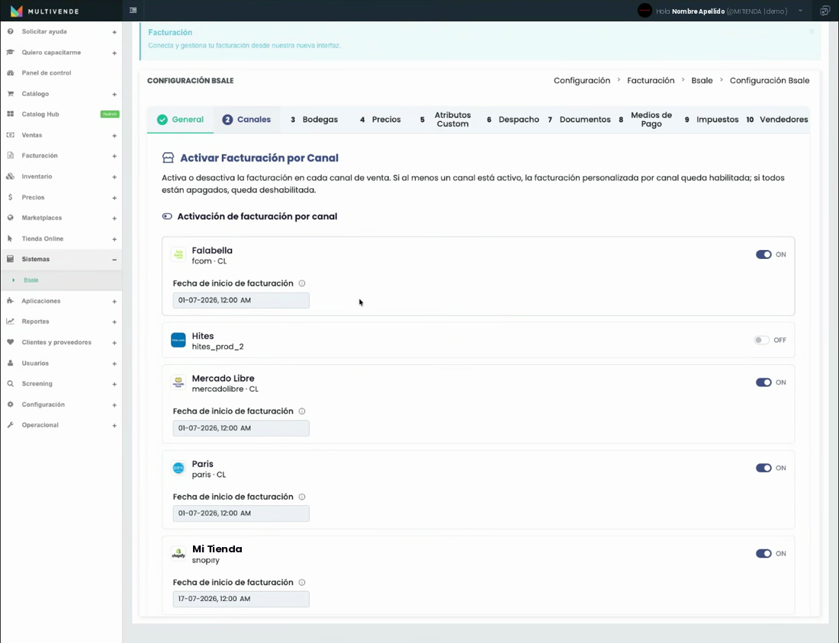The height and width of the screenshot is (643, 839).
Task: Toggle the sidebar hamburger menu icon
Action: coord(133,10)
